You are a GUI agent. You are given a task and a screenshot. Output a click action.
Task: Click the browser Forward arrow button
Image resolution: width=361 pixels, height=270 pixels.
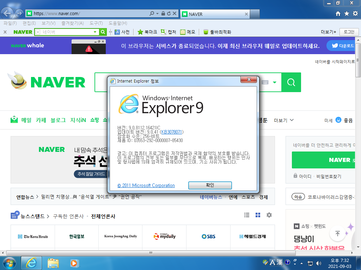point(19,13)
